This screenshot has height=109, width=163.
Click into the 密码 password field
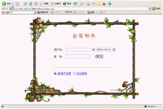78,56
